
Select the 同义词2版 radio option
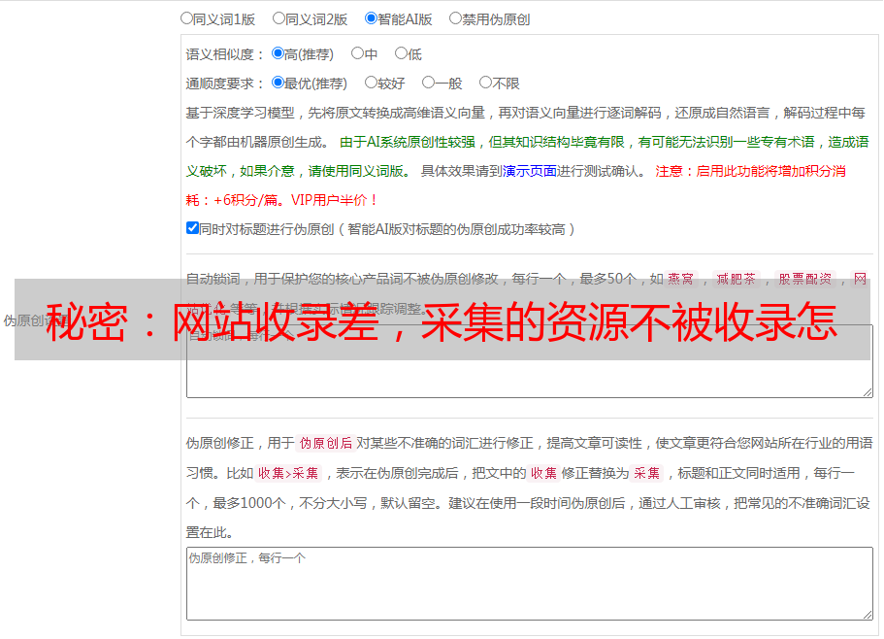[278, 18]
